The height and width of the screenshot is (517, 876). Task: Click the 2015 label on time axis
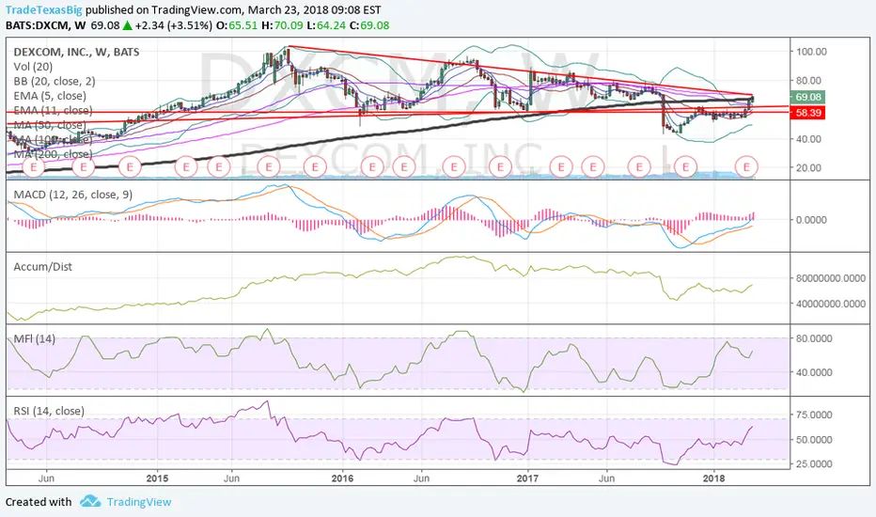point(157,478)
